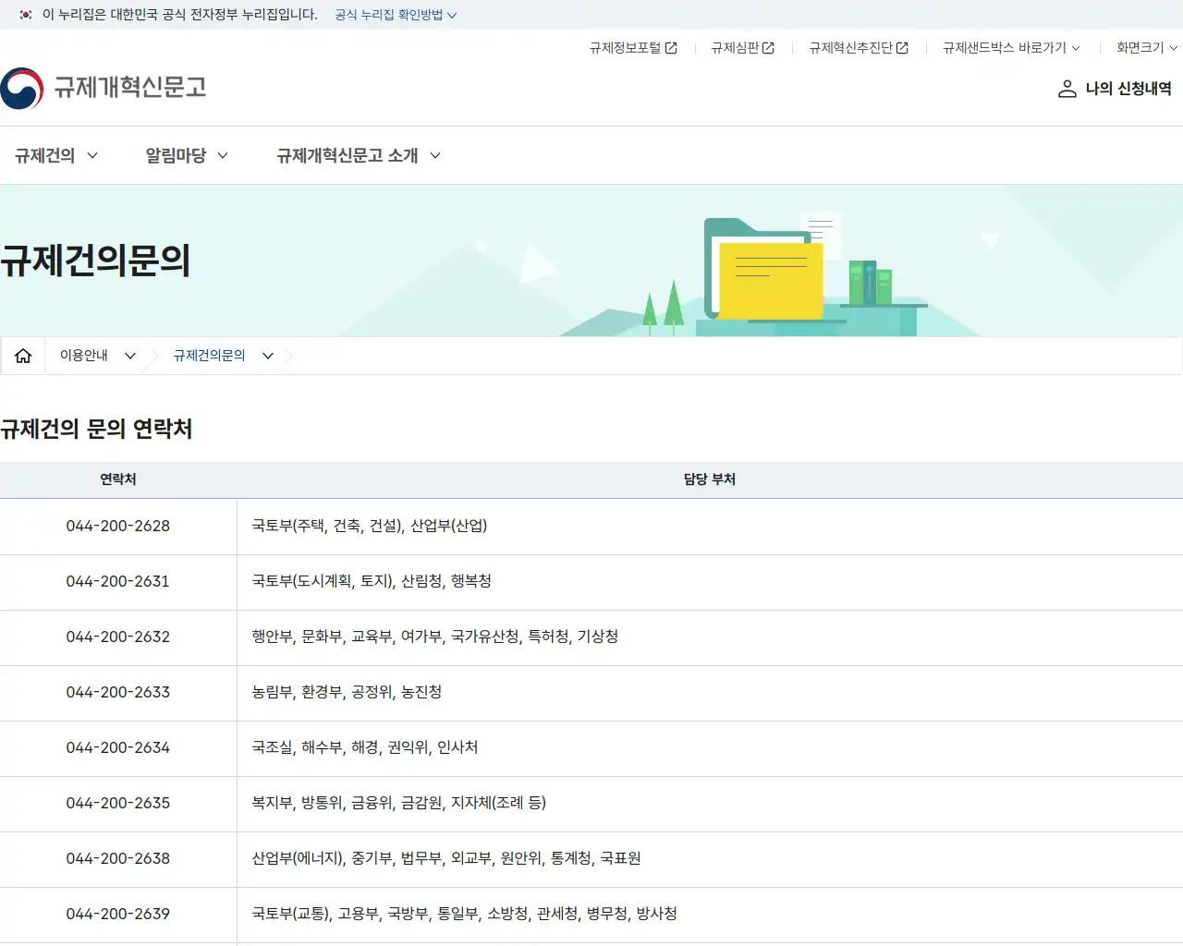Viewport: 1183px width, 946px height.
Task: Expand the 규제샌드박스 바로가기 dropdown
Action: coord(1009,48)
